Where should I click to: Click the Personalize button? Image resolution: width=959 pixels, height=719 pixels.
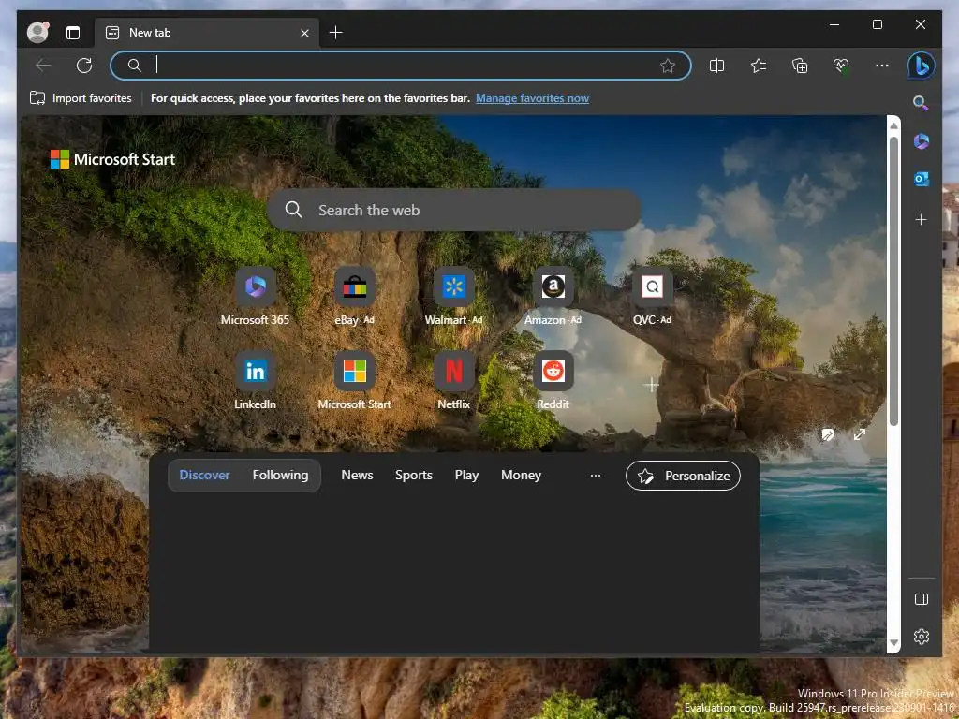[x=683, y=476]
